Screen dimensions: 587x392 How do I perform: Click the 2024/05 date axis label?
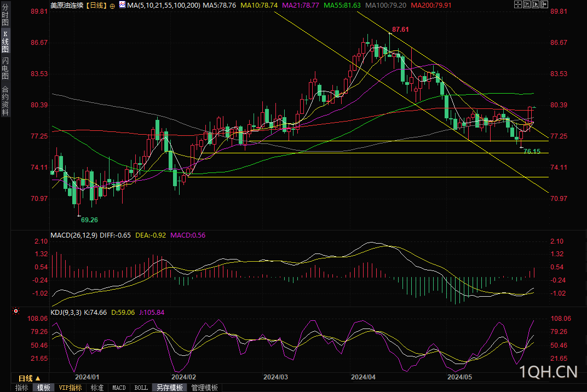tap(460, 377)
